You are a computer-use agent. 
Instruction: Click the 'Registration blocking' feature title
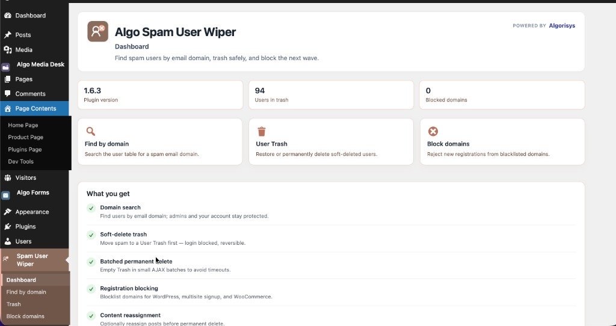(129, 289)
